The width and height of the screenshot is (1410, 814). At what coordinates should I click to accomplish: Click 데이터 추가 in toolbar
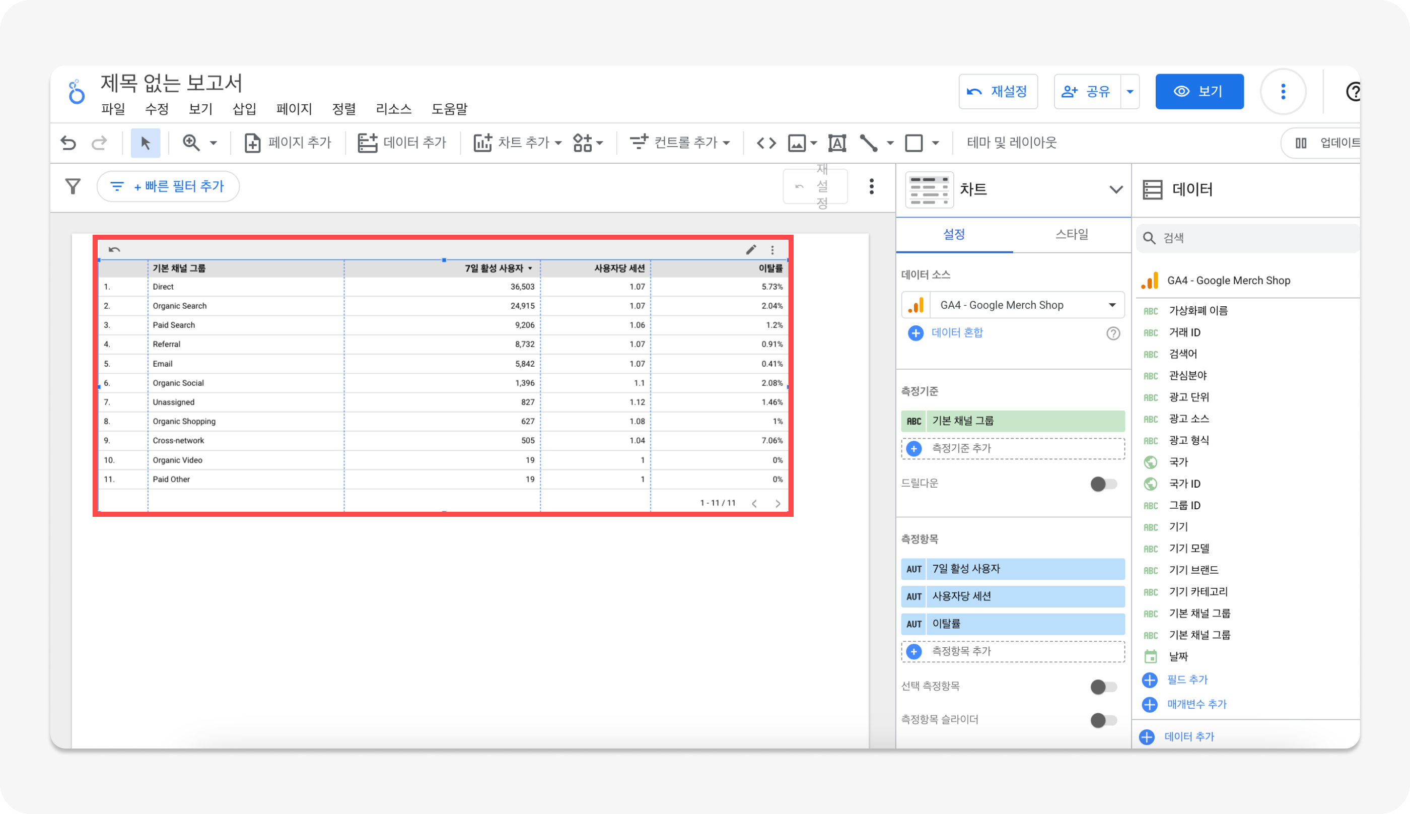tap(402, 143)
